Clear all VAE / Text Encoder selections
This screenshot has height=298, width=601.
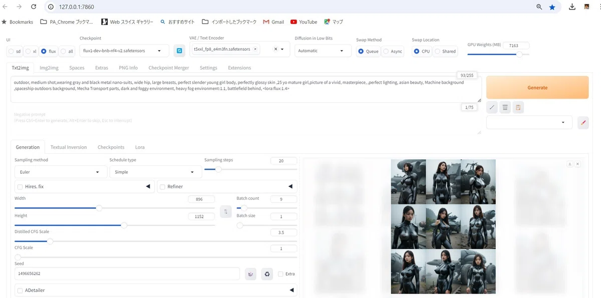275,49
